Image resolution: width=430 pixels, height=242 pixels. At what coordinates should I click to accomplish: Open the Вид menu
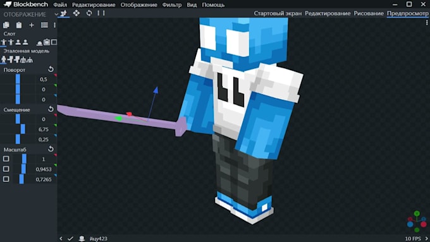[192, 4]
